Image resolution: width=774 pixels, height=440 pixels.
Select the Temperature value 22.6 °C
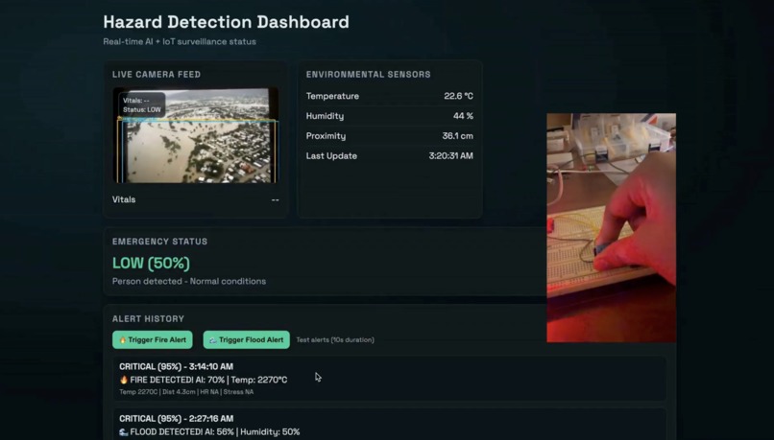coord(458,96)
